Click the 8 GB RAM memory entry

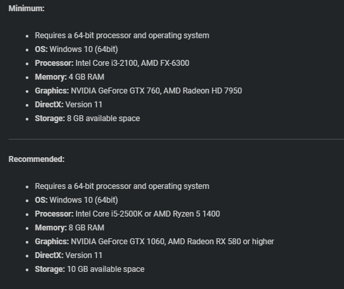pos(69,228)
